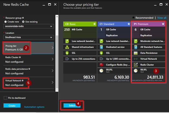Click the Redis Cluster info icon in left panel

pos(20,57)
